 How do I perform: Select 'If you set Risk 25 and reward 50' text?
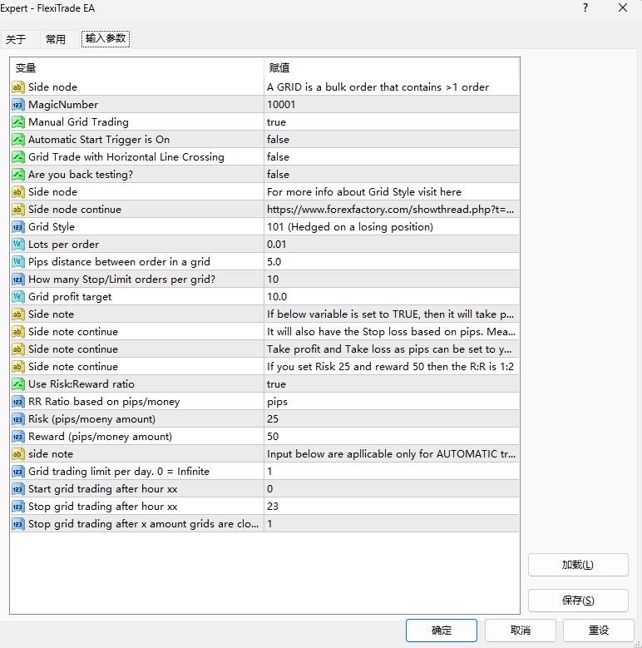[x=390, y=367]
